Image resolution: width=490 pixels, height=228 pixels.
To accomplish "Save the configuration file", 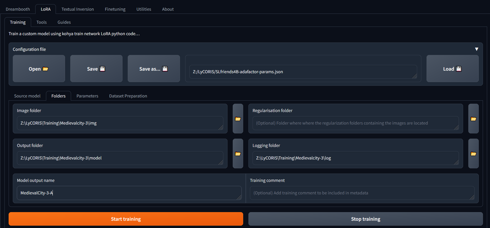I will (x=96, y=69).
